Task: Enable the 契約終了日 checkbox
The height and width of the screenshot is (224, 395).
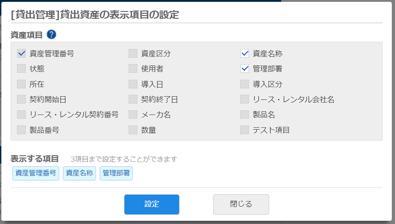Action: [133, 99]
